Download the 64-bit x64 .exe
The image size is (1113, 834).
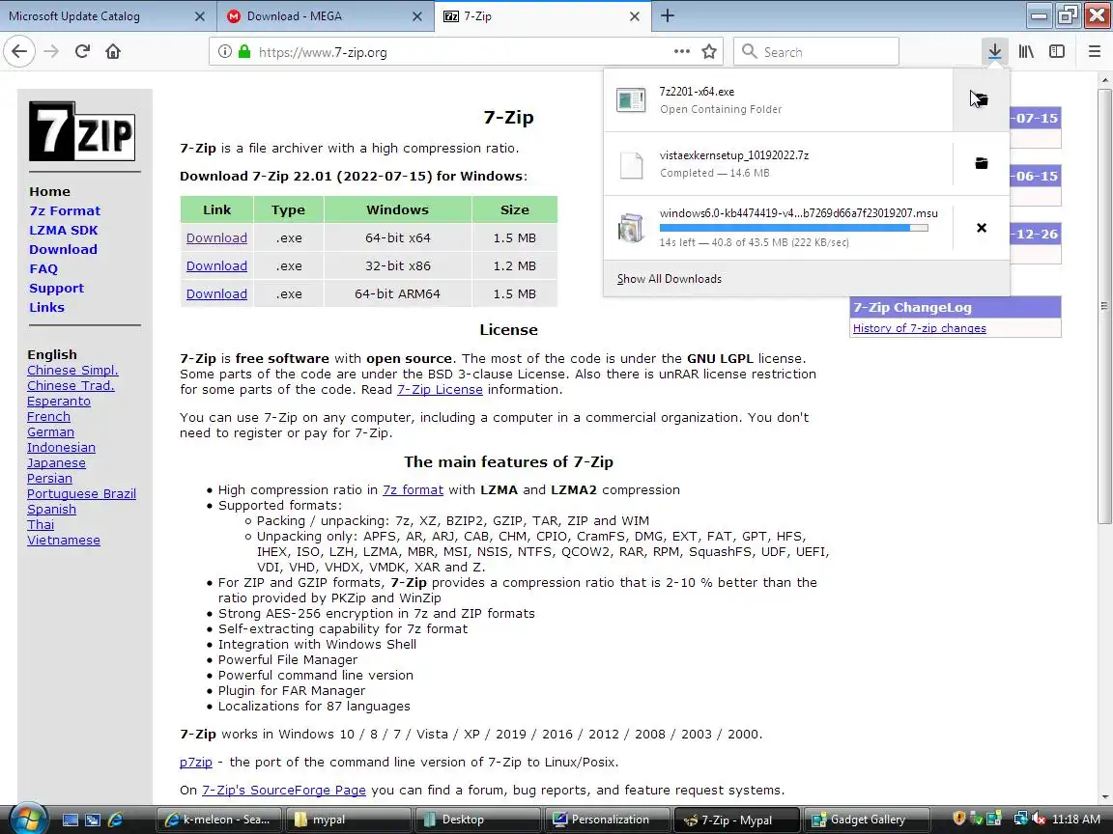coord(216,237)
